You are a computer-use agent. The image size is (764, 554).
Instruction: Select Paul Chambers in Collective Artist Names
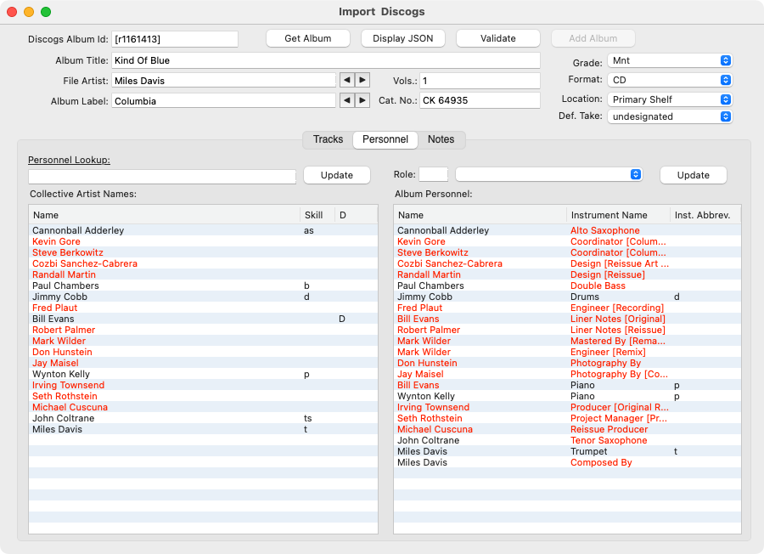[x=203, y=285]
